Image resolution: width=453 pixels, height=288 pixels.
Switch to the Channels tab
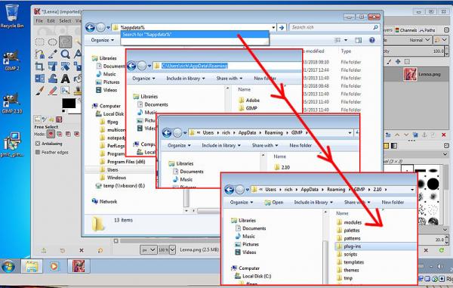pos(406,30)
